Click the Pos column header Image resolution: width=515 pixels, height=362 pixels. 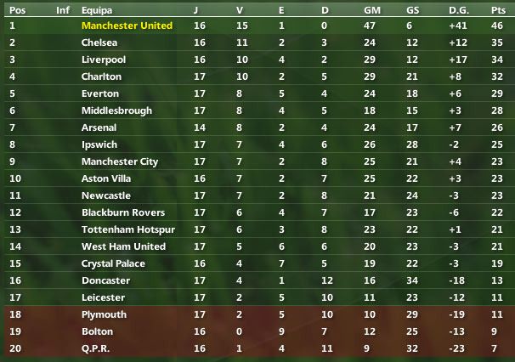tap(16, 10)
